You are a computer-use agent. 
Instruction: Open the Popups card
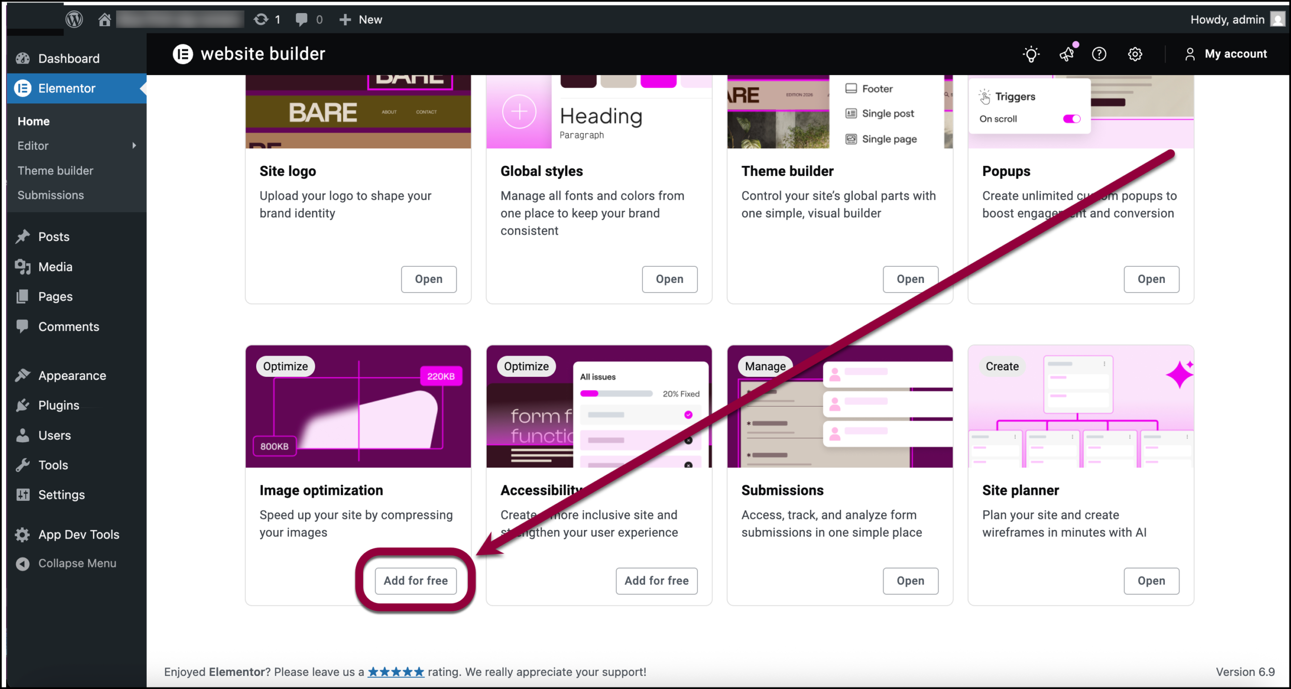coord(1151,279)
